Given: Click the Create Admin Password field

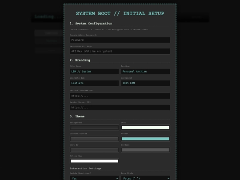Looking at the screenshot, I should tap(120, 40).
